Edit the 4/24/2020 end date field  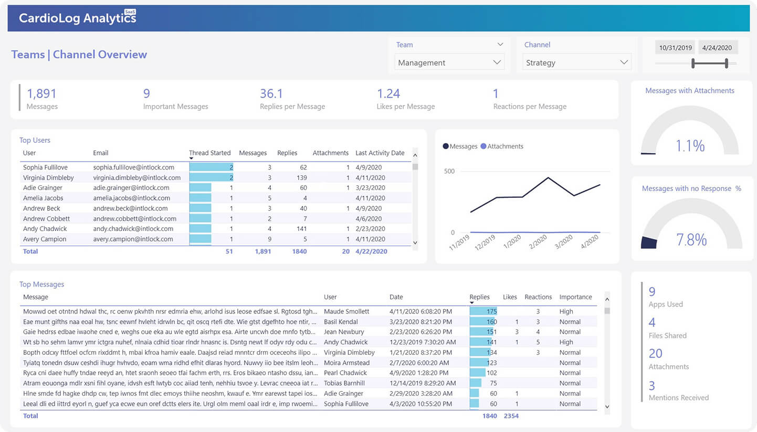(x=717, y=47)
